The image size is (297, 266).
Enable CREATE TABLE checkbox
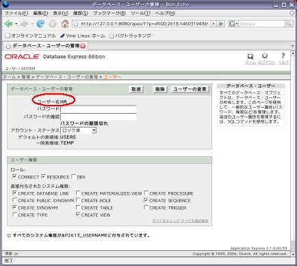point(78,208)
